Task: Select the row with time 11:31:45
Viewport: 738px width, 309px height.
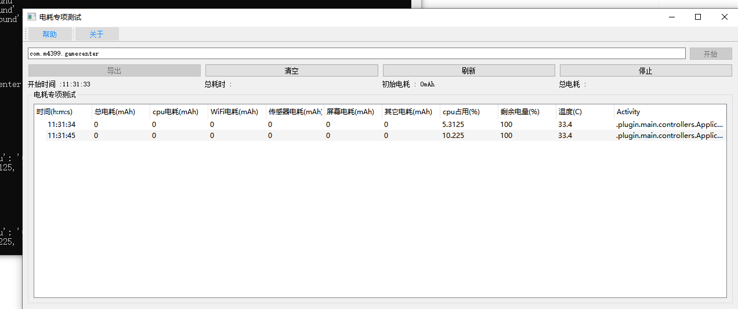Action: 380,136
